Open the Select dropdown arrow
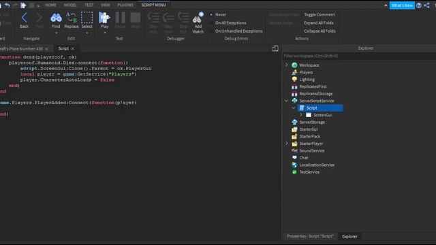Viewport: 436px width, 245px height. (87, 33)
